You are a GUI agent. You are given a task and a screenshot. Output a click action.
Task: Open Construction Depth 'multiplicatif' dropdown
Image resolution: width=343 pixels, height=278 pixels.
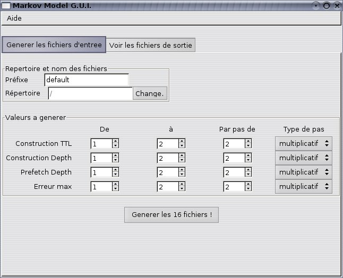tap(303, 158)
